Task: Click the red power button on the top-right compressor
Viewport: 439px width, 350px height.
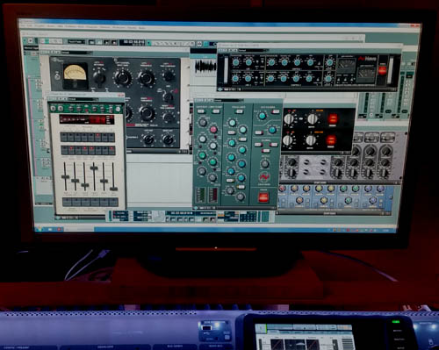Action: 383,70
